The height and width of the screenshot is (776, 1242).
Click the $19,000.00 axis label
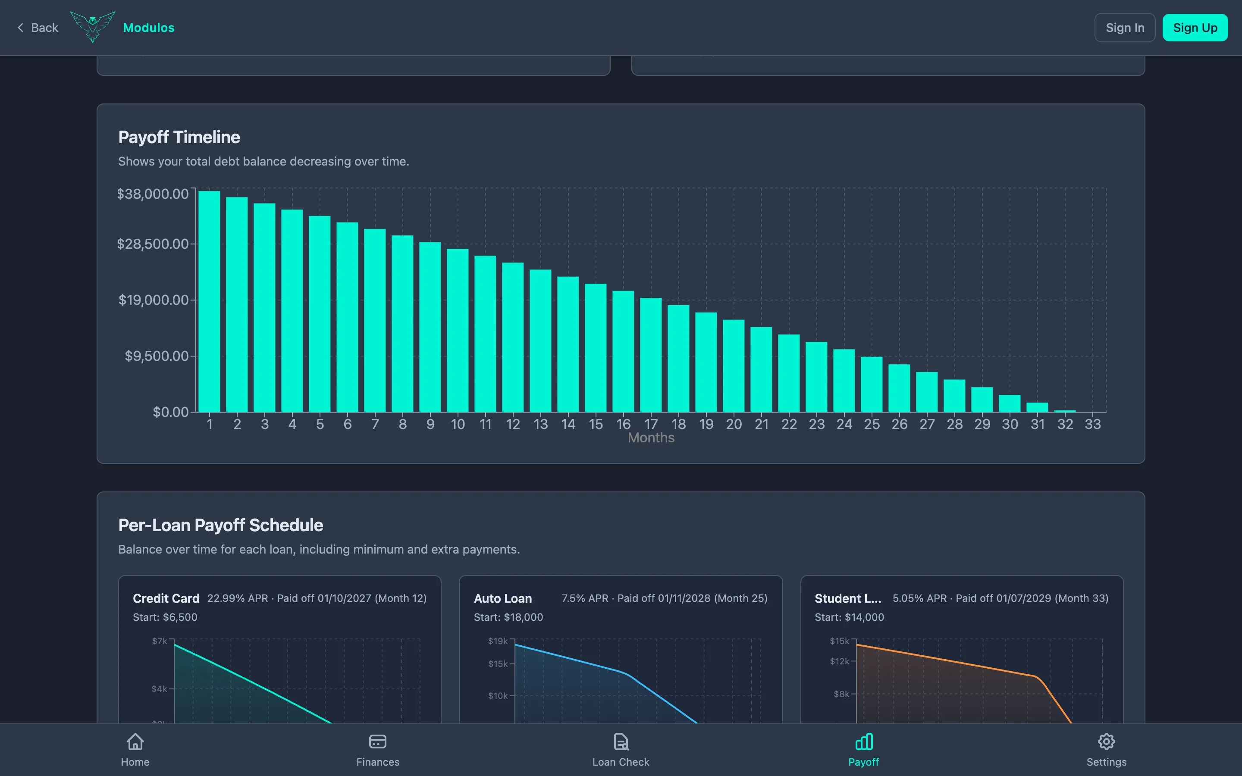(x=154, y=300)
